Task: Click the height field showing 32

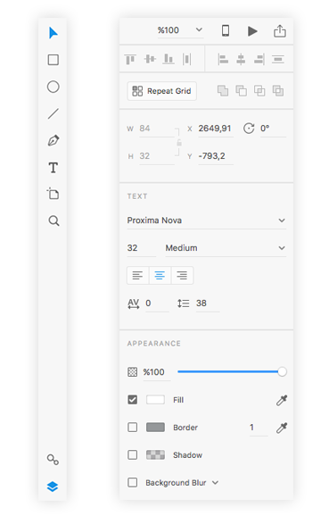Action: (x=157, y=156)
